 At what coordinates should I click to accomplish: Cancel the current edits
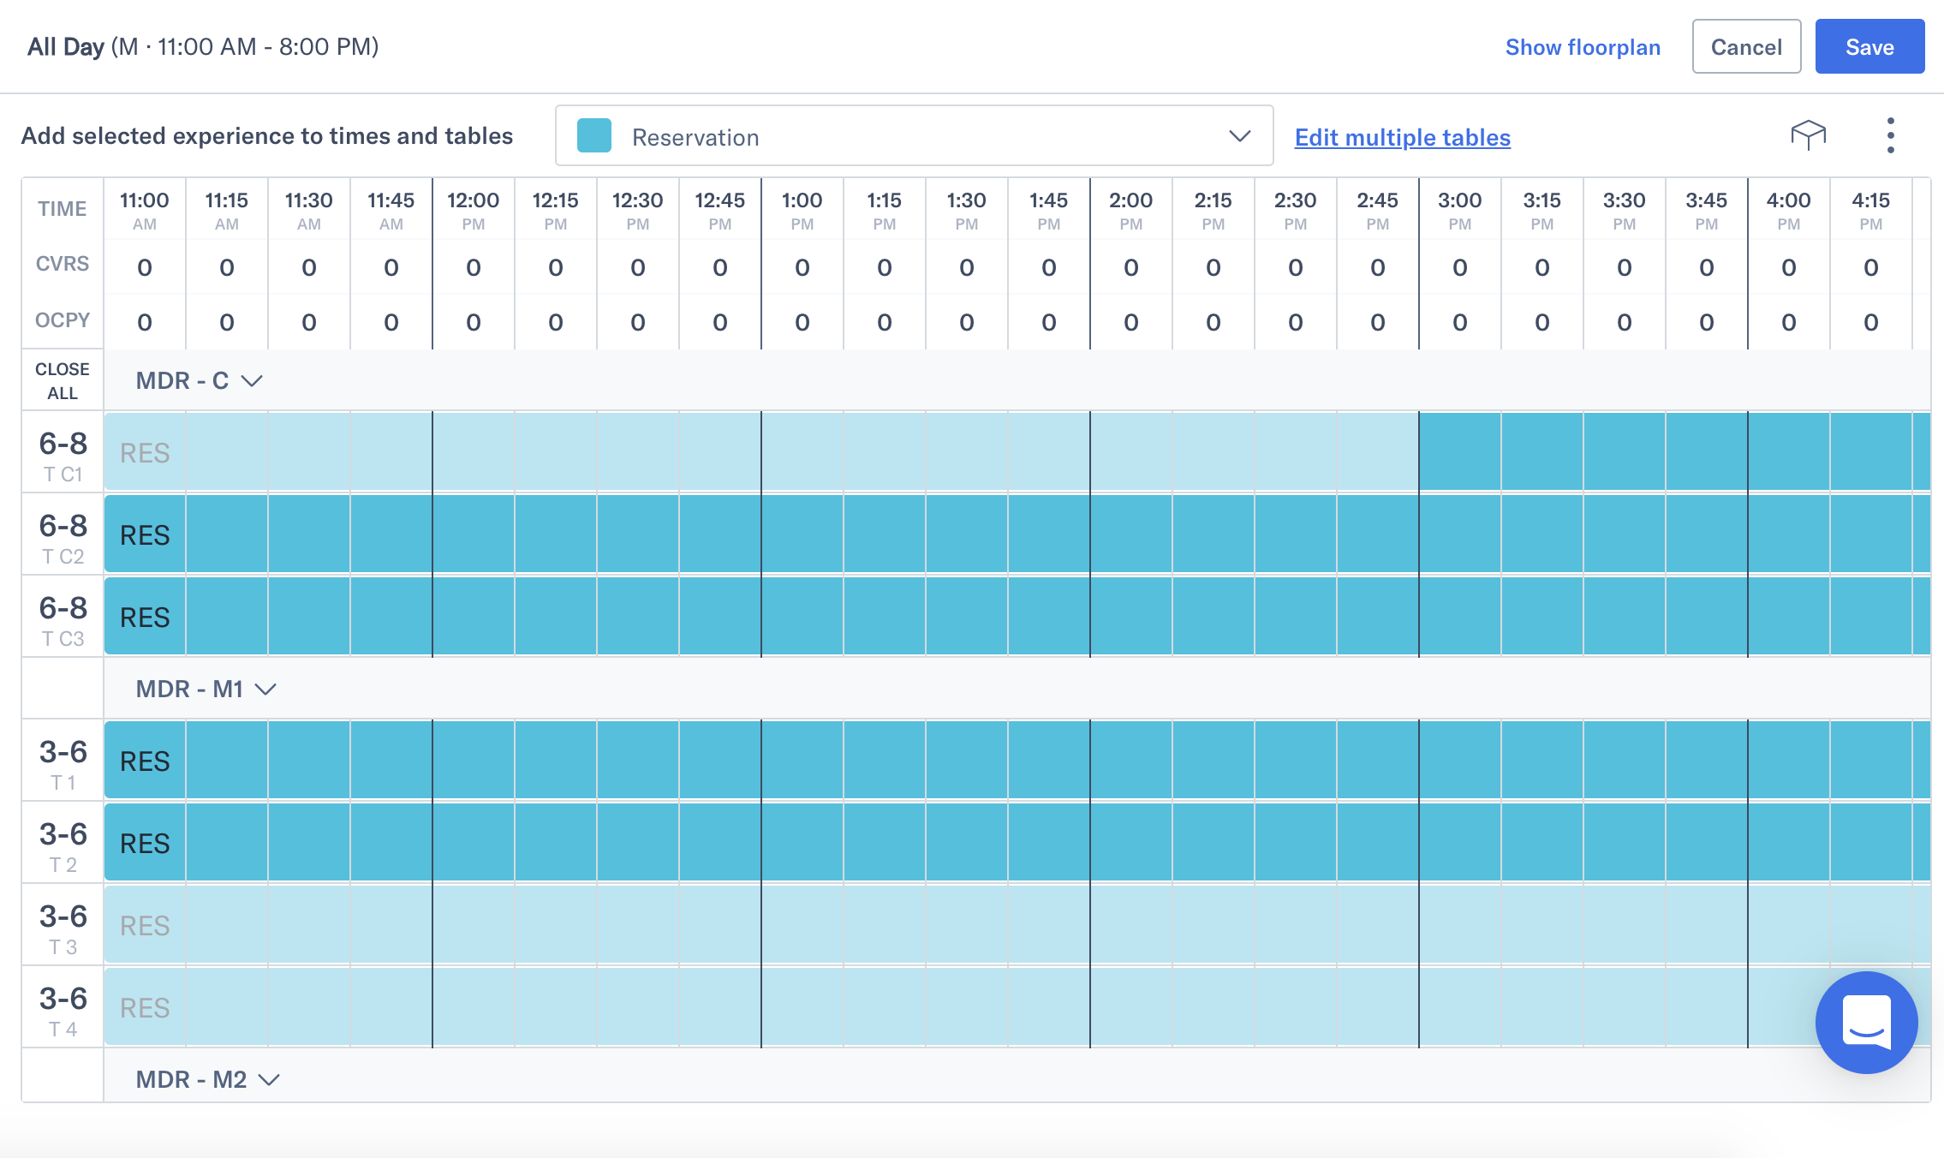[x=1747, y=46]
